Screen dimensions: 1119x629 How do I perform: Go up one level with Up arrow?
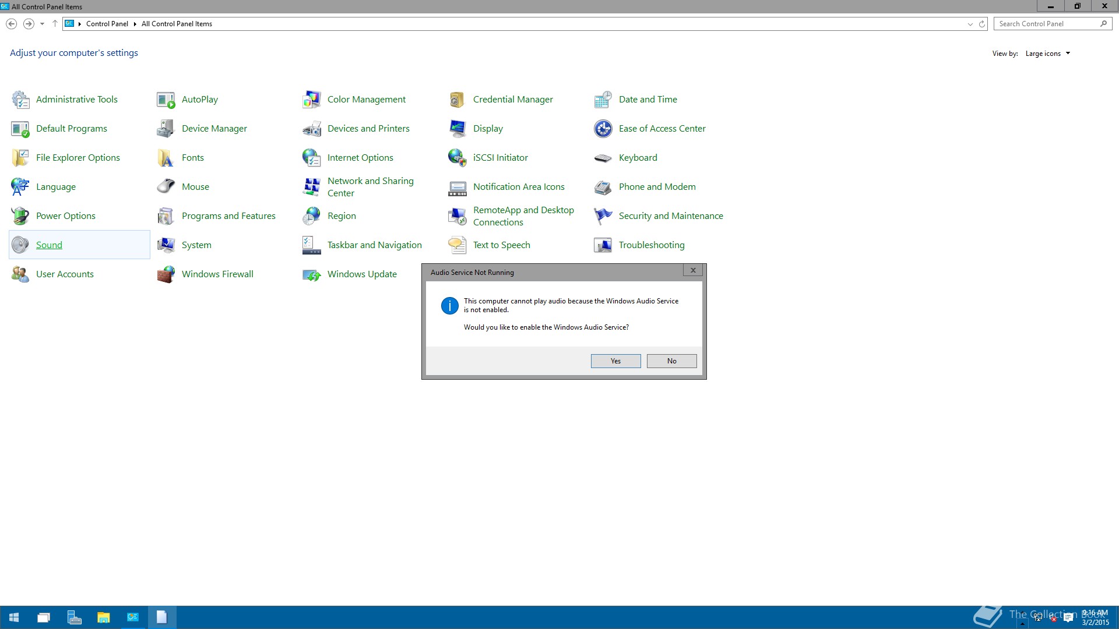(55, 24)
